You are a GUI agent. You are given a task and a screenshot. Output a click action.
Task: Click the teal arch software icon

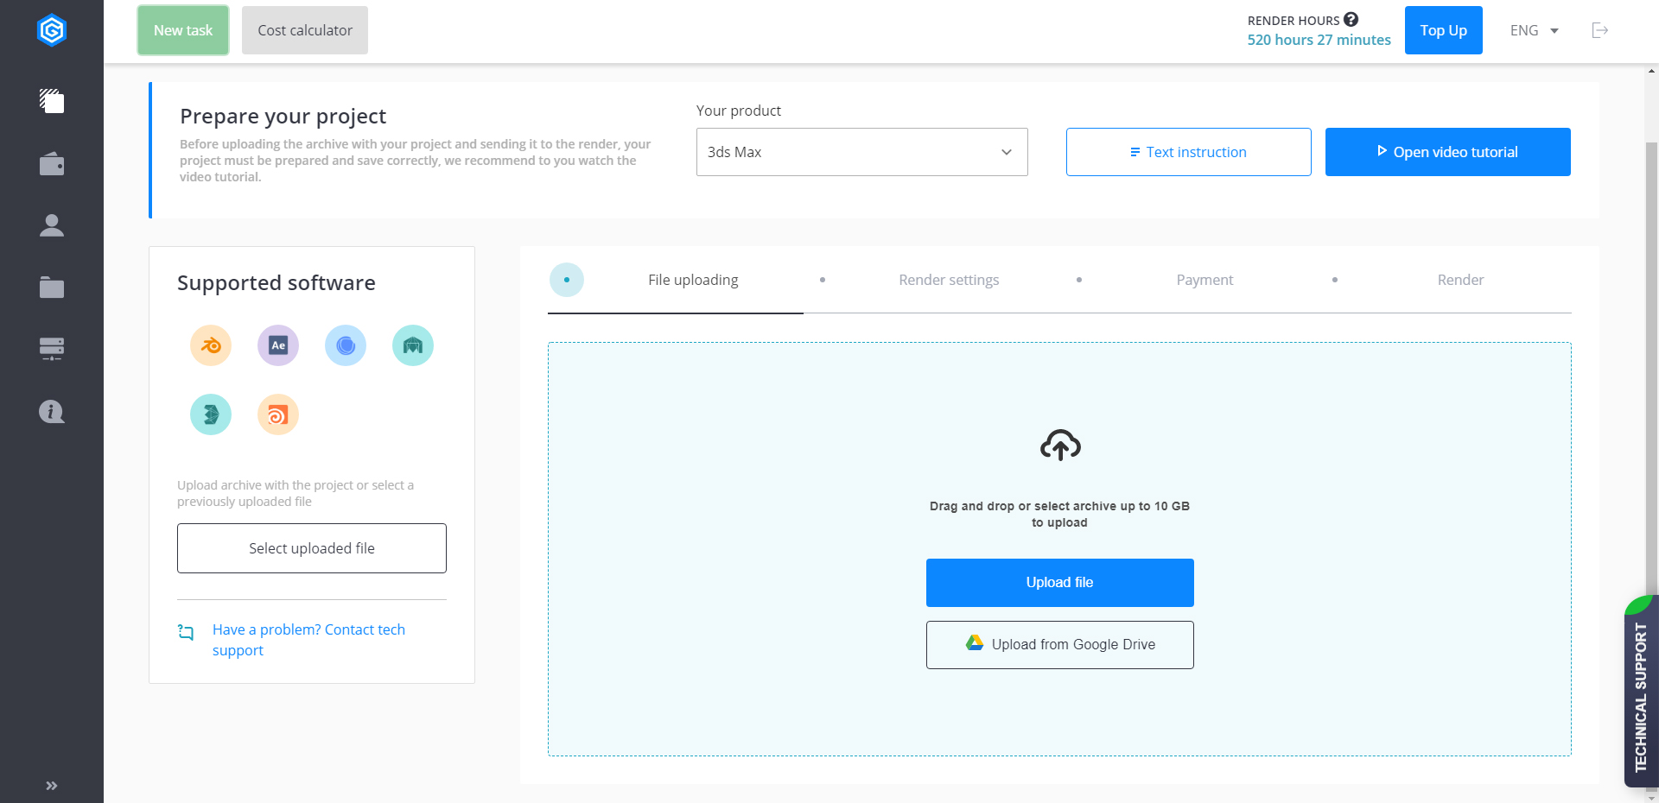(x=413, y=345)
